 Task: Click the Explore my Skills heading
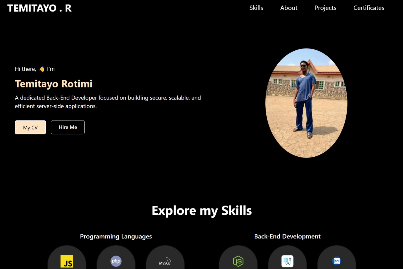point(202,211)
